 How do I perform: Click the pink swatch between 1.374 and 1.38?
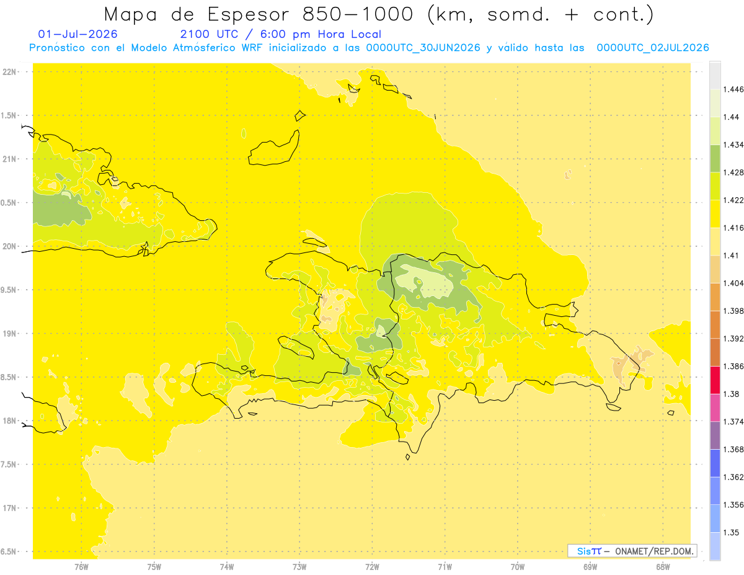715,408
